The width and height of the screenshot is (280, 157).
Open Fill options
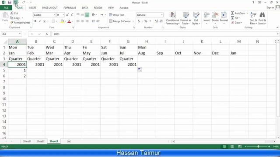click(235, 18)
